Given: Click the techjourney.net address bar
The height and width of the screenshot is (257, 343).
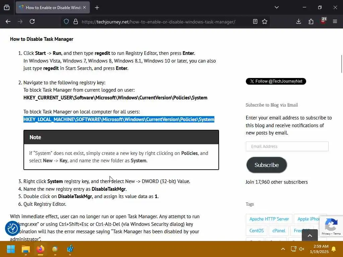Looking at the screenshot, I should tap(158, 22).
